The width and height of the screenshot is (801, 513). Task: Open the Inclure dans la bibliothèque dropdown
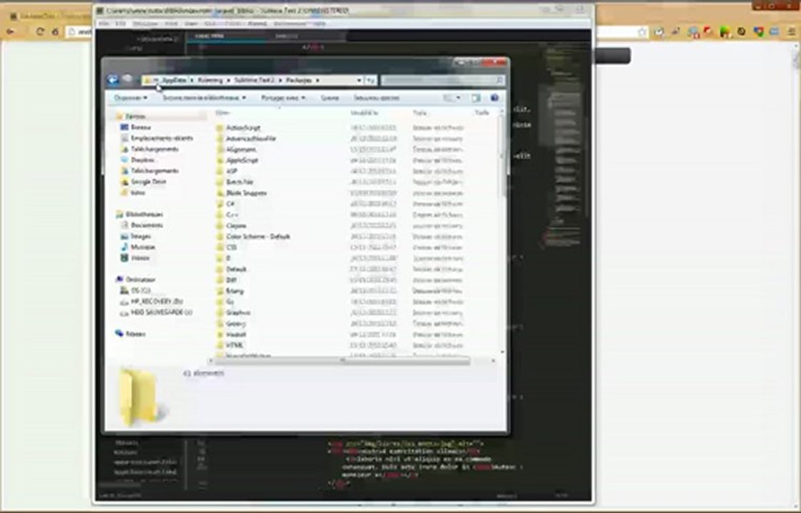(x=204, y=98)
